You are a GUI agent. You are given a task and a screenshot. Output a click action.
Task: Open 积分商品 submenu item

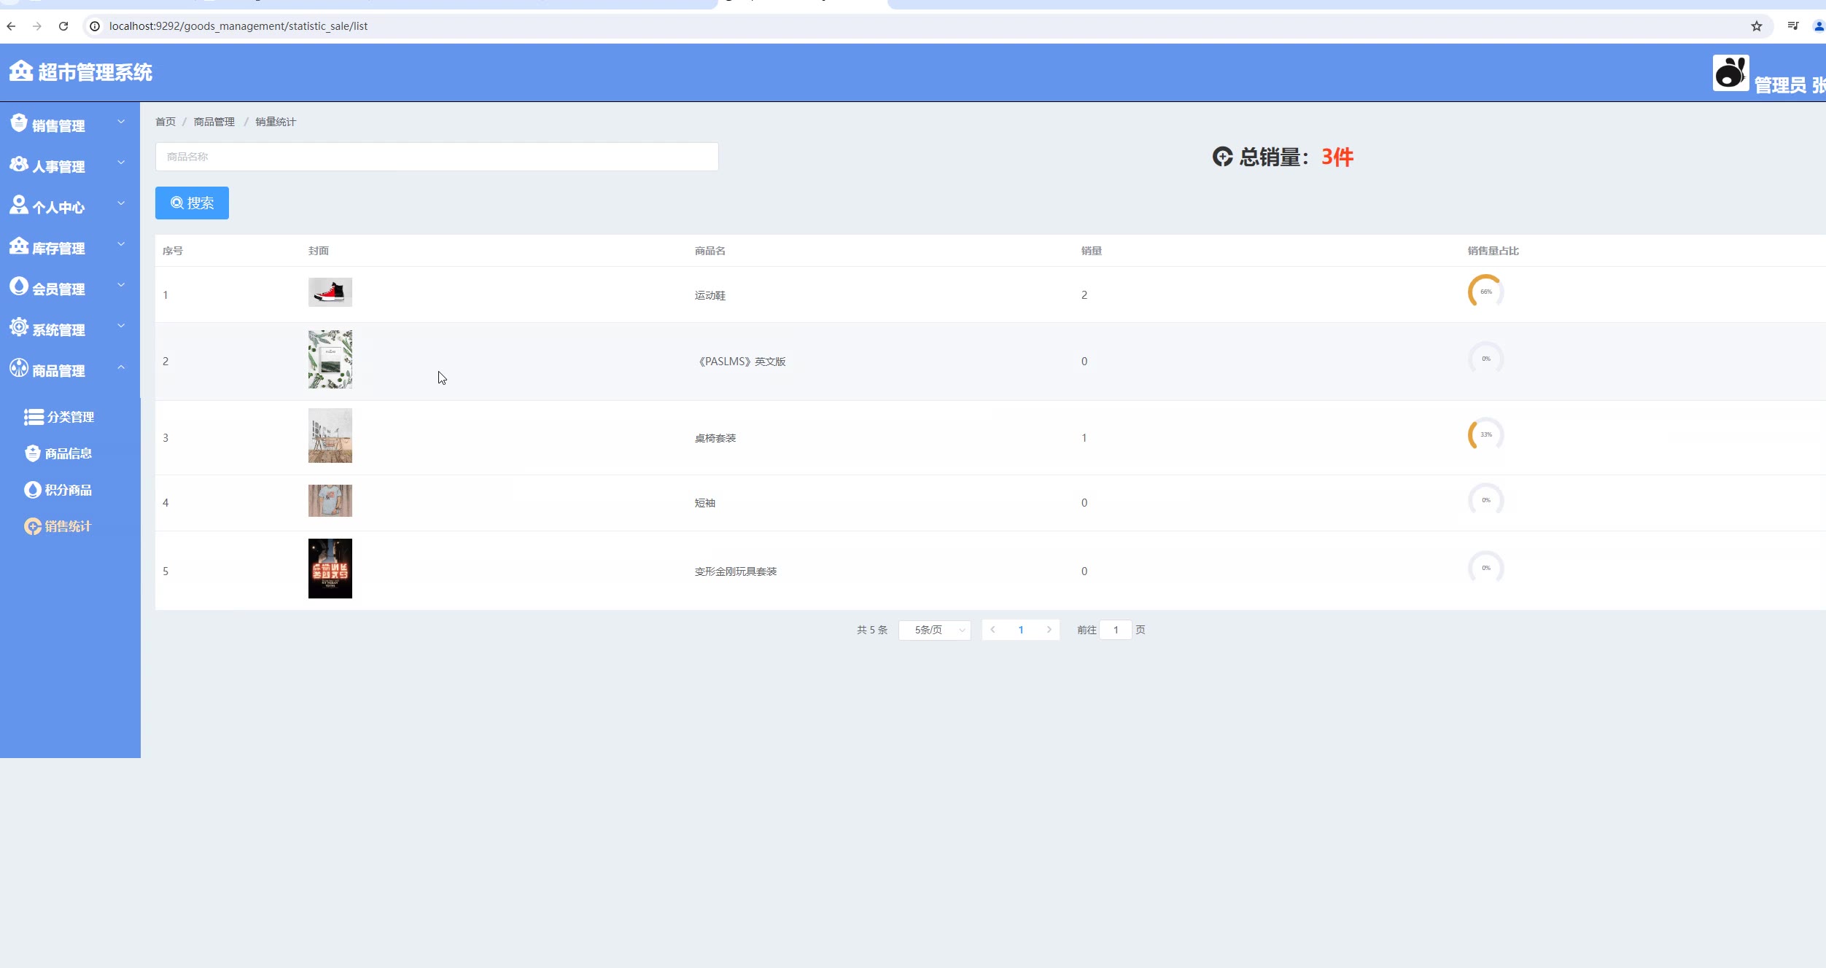click(68, 490)
